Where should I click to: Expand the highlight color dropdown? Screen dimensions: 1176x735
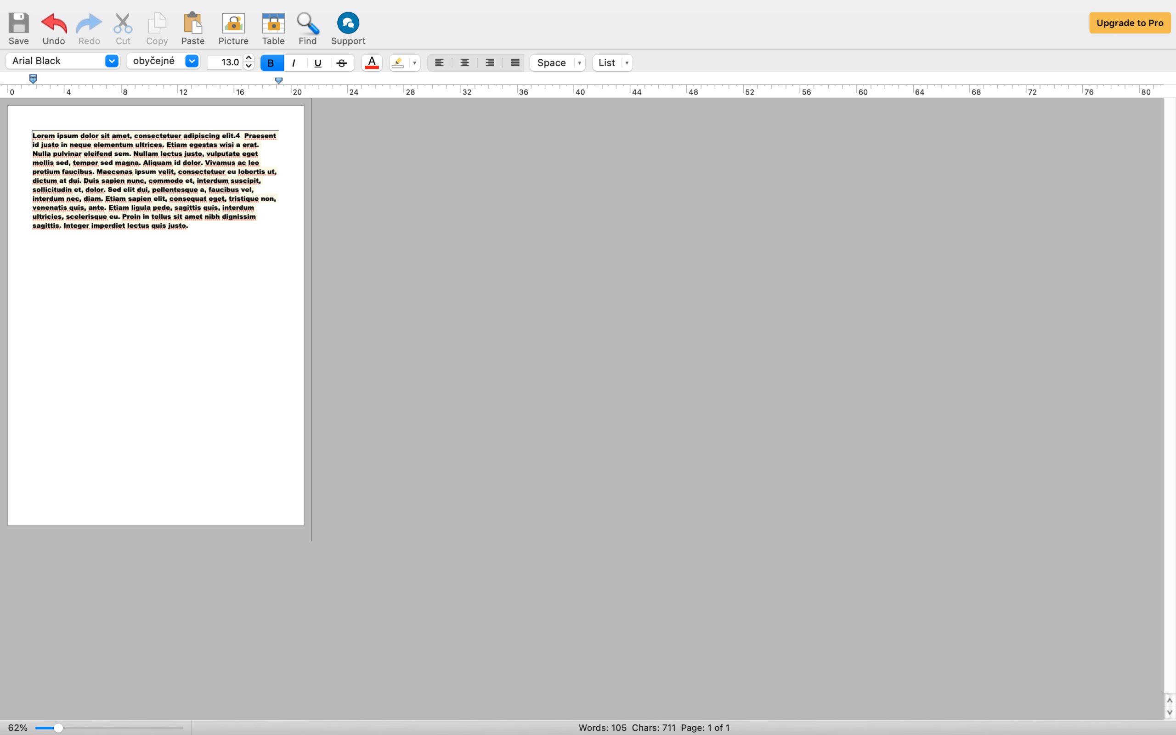tap(413, 63)
